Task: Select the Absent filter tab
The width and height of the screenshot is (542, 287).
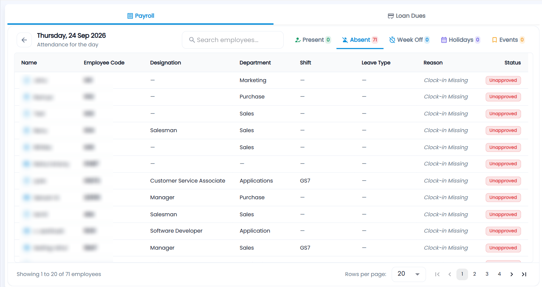Action: (x=360, y=40)
